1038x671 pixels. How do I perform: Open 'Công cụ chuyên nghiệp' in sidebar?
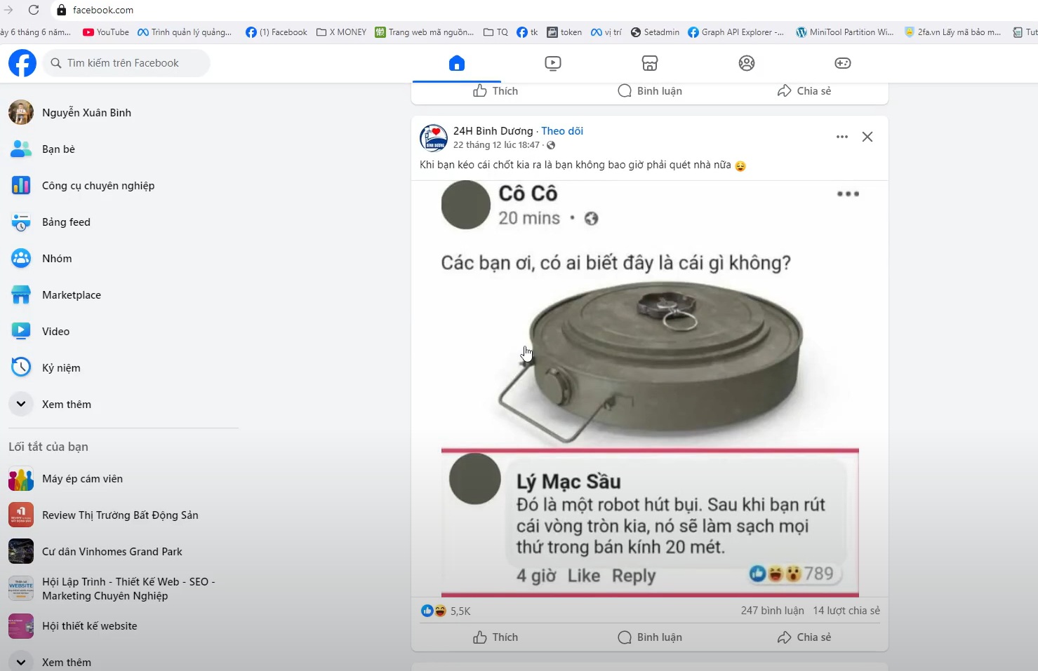(x=98, y=186)
